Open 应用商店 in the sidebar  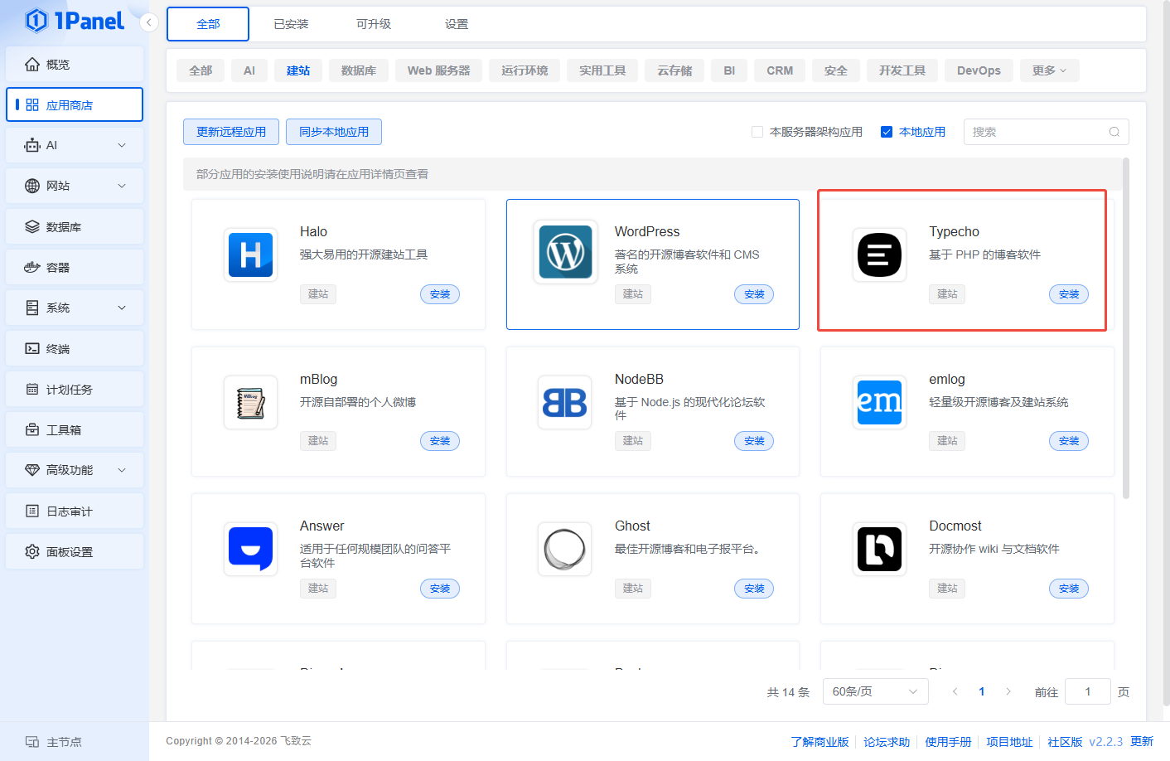click(75, 104)
